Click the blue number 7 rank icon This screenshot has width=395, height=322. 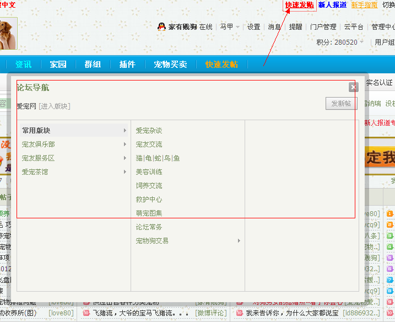389,280
